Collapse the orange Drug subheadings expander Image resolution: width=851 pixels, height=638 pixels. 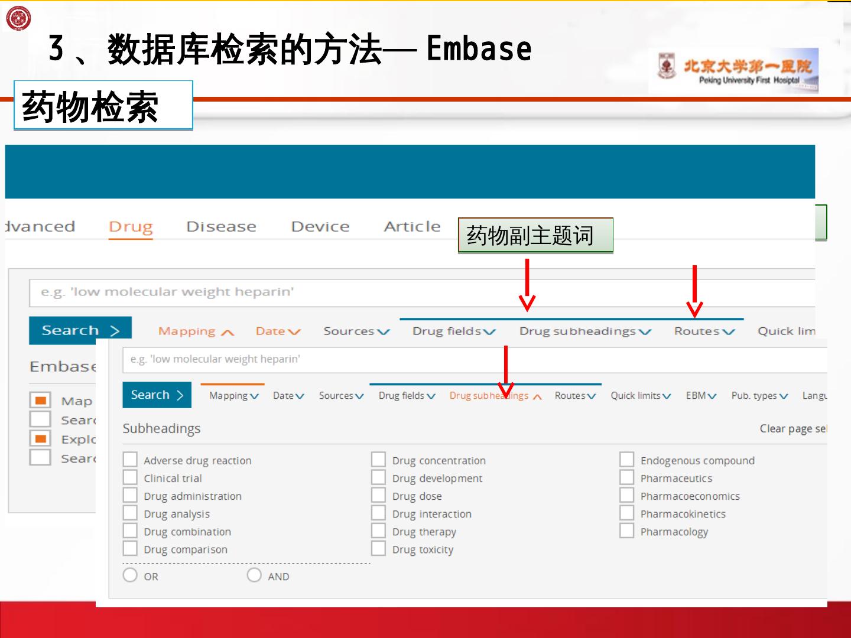[495, 396]
